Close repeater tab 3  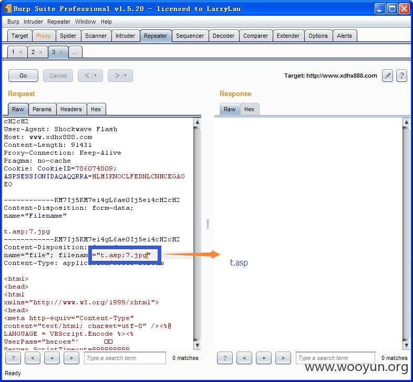point(61,52)
